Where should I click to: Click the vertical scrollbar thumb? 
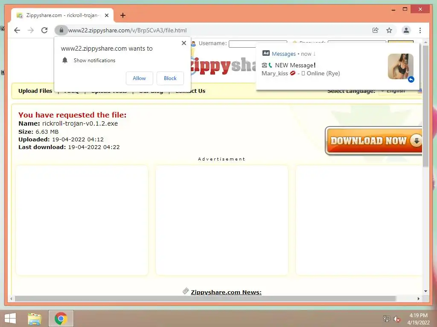click(x=425, y=106)
